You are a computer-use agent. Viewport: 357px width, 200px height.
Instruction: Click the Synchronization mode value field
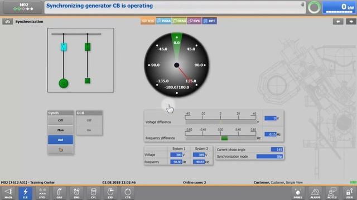(270, 157)
